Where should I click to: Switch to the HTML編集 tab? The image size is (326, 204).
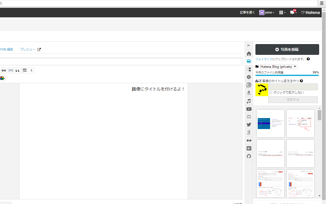(x=6, y=49)
